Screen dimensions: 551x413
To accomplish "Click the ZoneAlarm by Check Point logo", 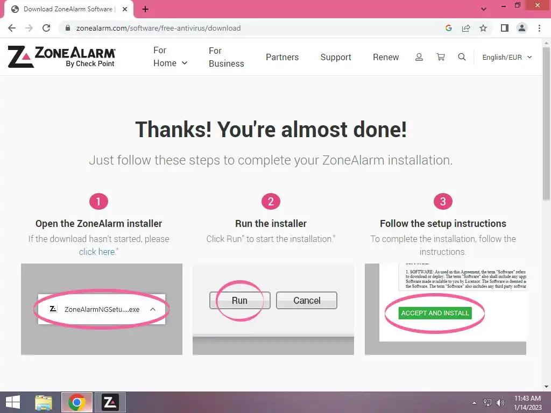I will click(61, 56).
